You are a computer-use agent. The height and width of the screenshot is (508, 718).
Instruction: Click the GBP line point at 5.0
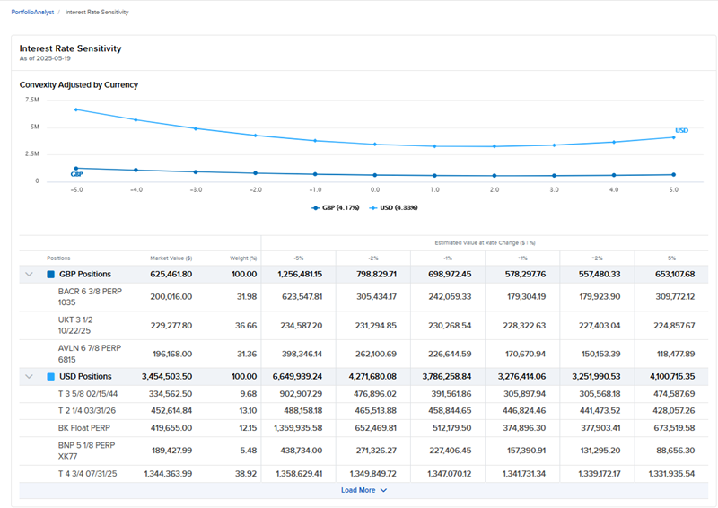(x=673, y=174)
